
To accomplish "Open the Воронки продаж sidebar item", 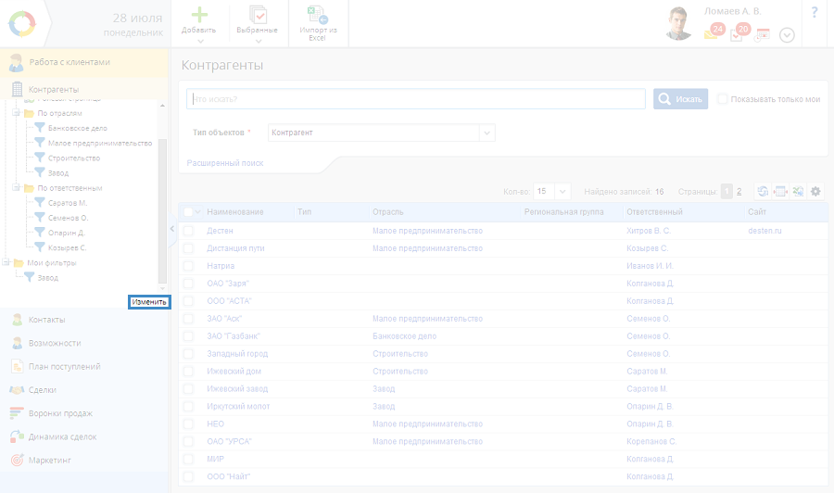I will (x=60, y=413).
